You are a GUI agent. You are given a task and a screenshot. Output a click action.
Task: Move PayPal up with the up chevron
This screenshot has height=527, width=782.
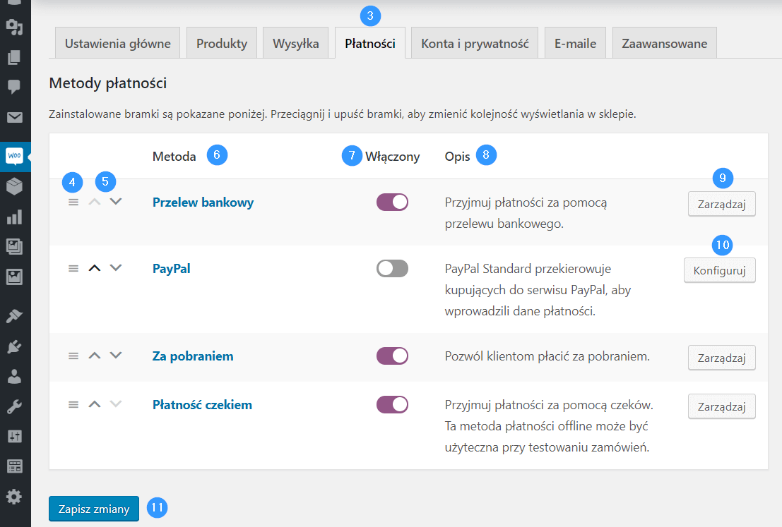click(x=94, y=268)
